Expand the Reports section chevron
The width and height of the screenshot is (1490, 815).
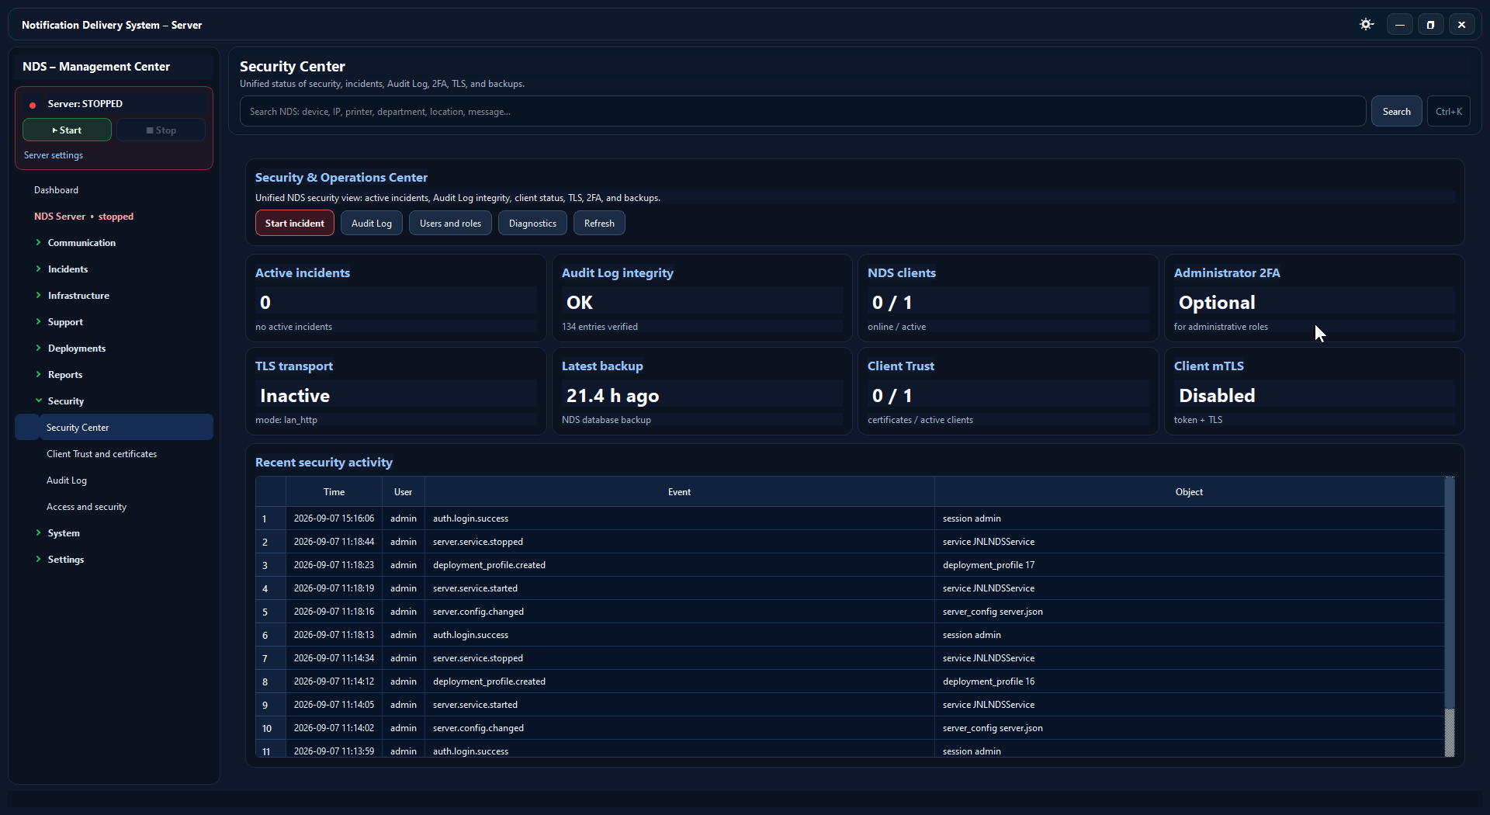pyautogui.click(x=38, y=375)
